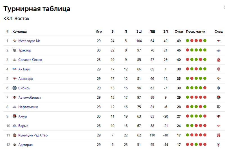Click the Ак Барс team logo

[15, 69]
